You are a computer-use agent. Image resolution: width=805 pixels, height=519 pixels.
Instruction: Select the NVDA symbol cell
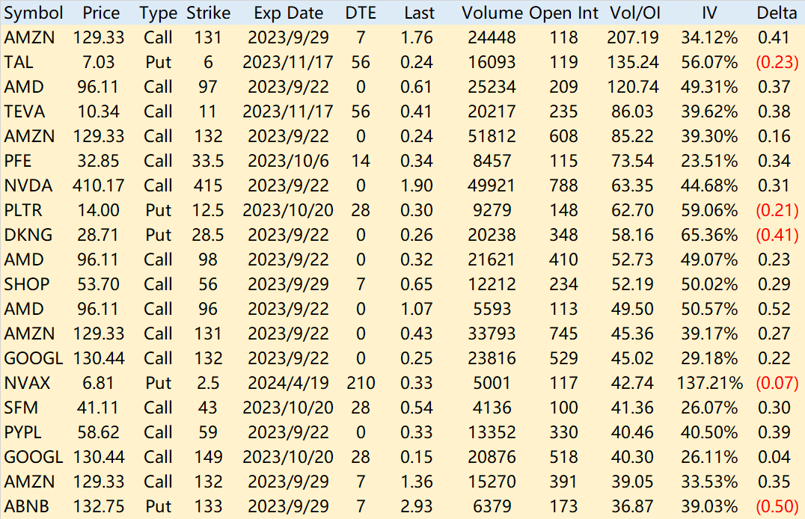point(28,185)
